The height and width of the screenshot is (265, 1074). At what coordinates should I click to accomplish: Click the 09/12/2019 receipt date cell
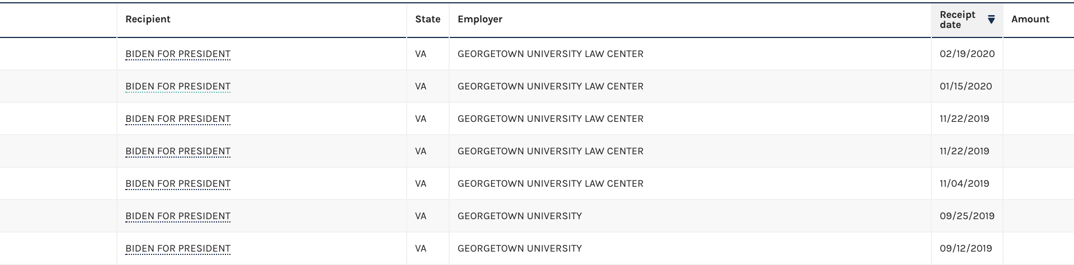(965, 249)
